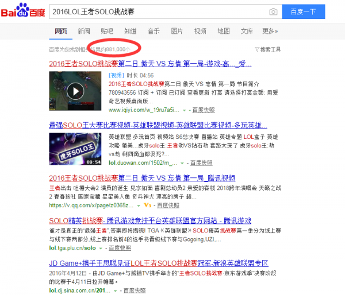
Task: Open 最强SOLO王大赛比赛视频 result title
Action: (x=155, y=125)
